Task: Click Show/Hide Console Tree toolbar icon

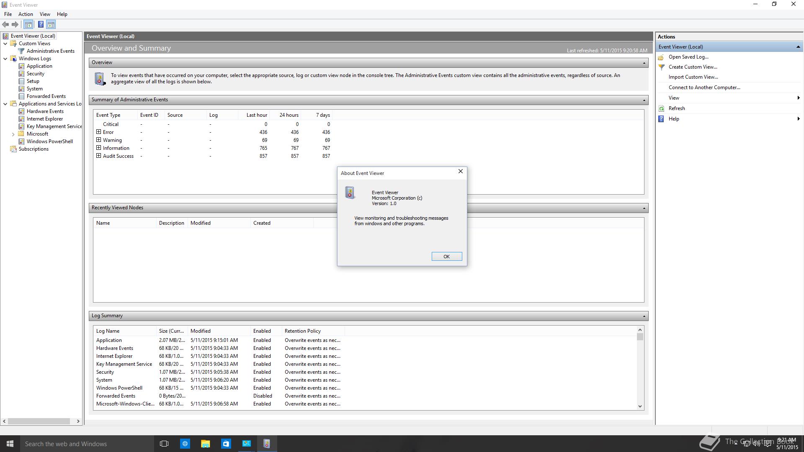Action: [x=28, y=25]
